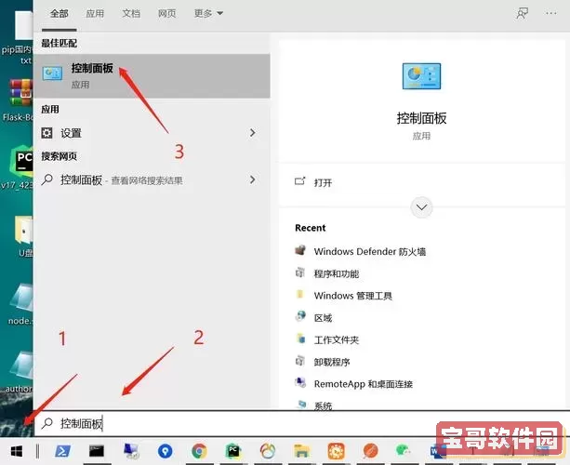
Task: Open the Control Panel best match result
Action: (152, 76)
